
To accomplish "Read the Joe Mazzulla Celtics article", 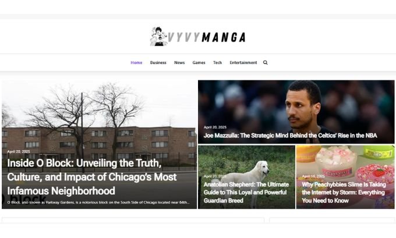I will (290, 136).
